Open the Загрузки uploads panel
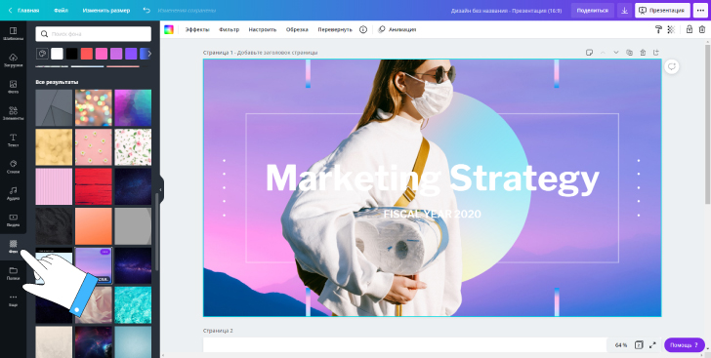711x358 pixels. tap(13, 60)
